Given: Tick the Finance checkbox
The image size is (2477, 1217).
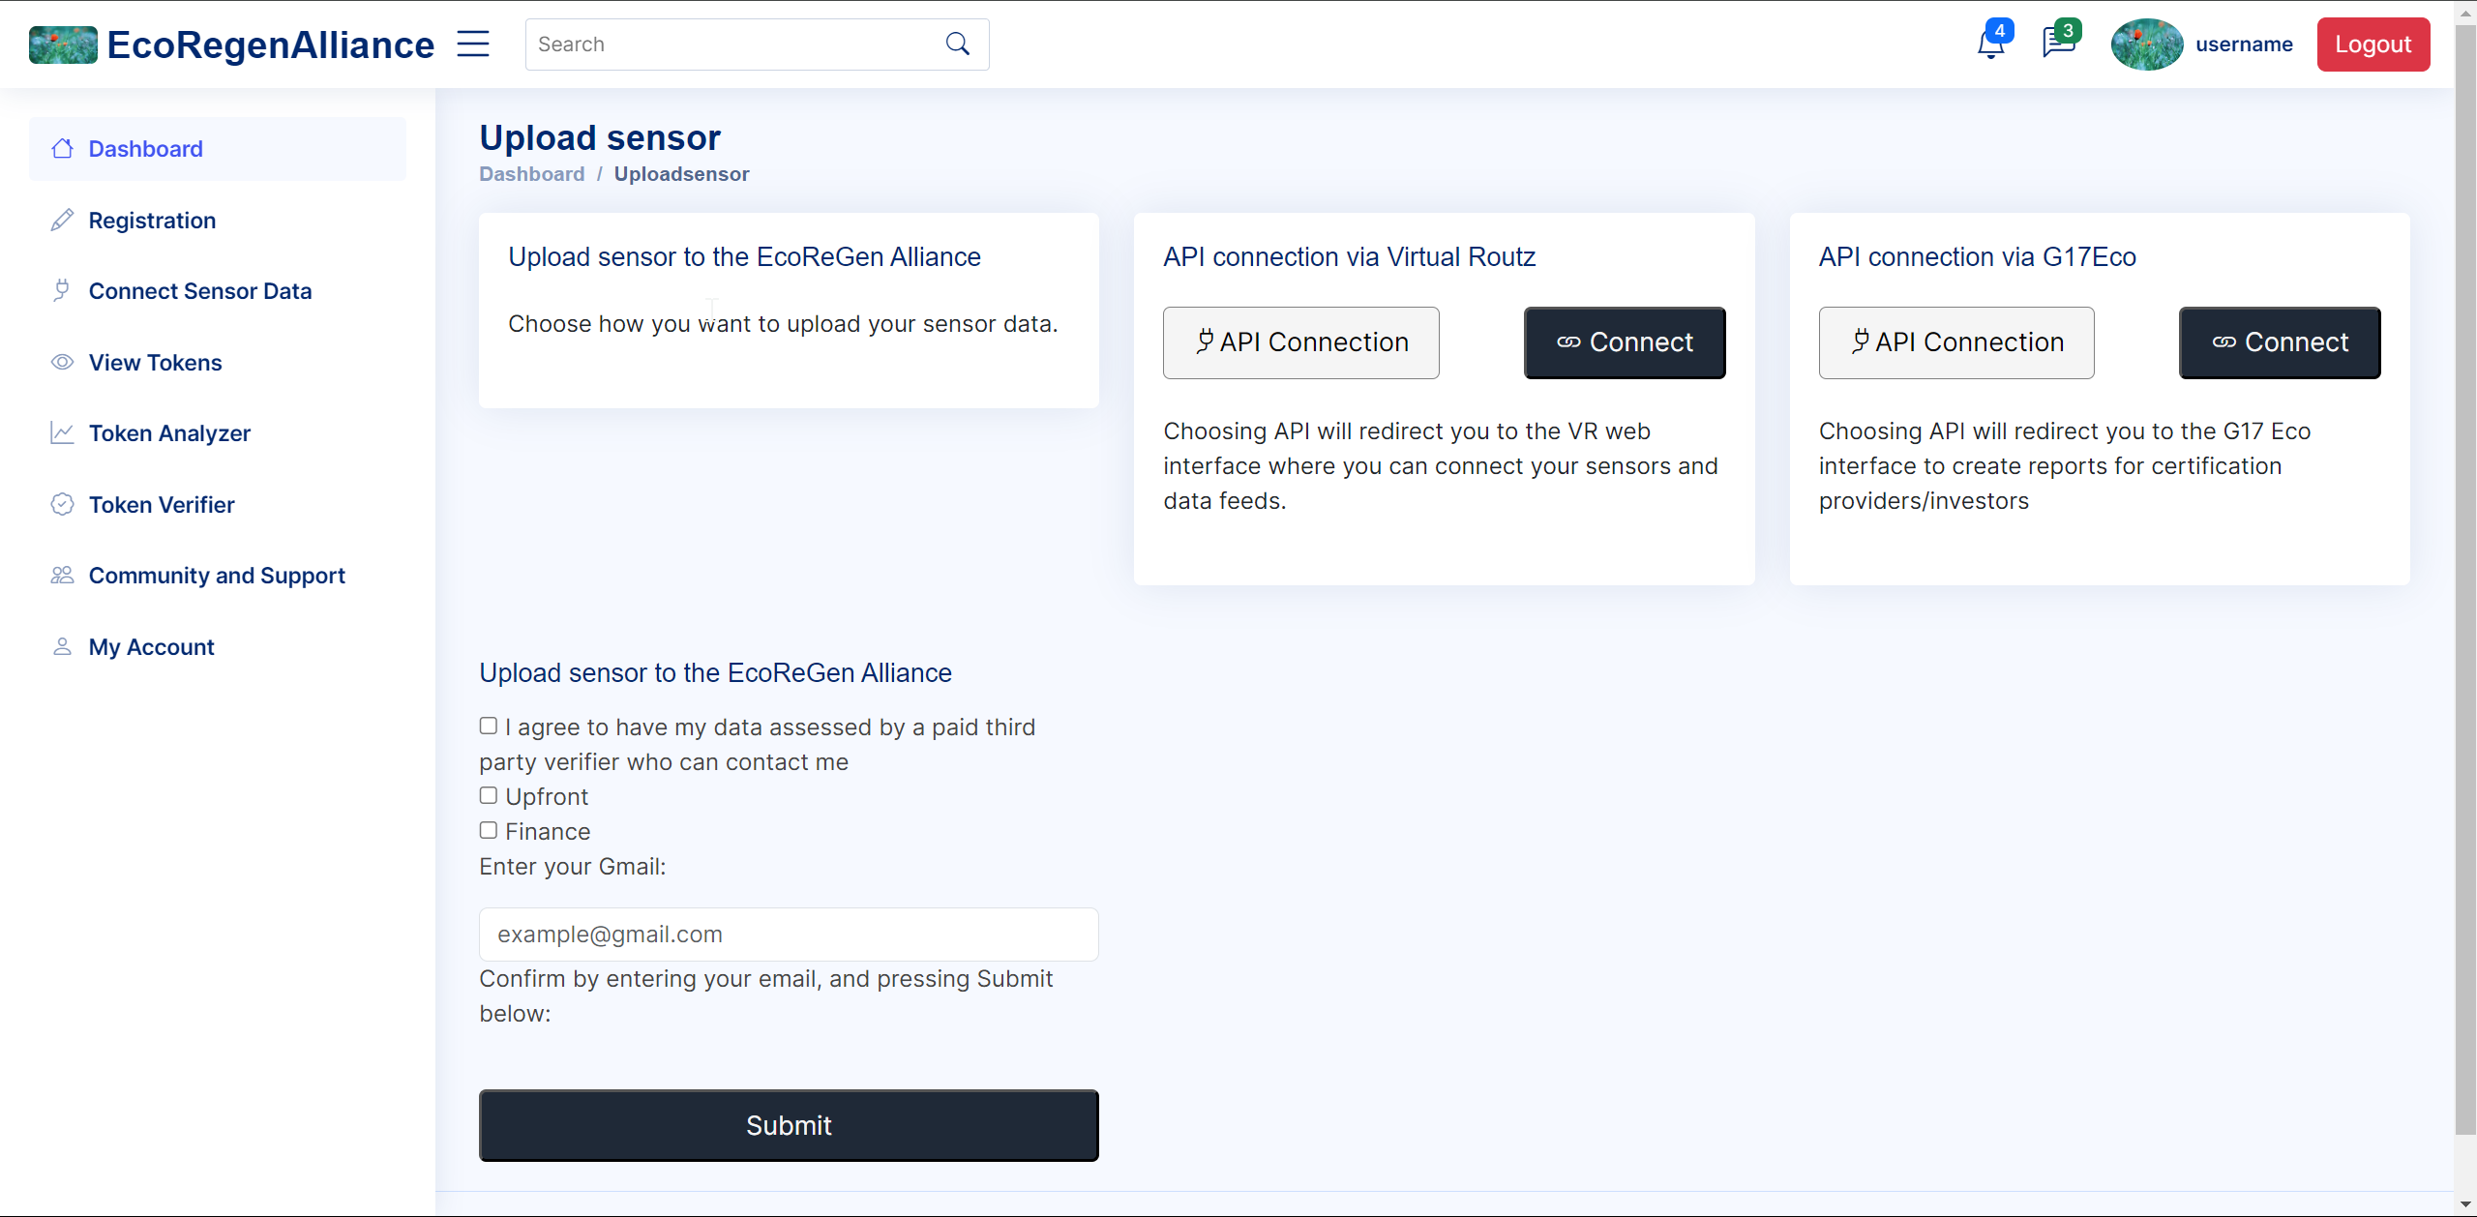Looking at the screenshot, I should (489, 830).
